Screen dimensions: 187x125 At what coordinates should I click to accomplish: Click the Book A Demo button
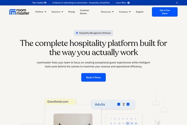[93, 77]
